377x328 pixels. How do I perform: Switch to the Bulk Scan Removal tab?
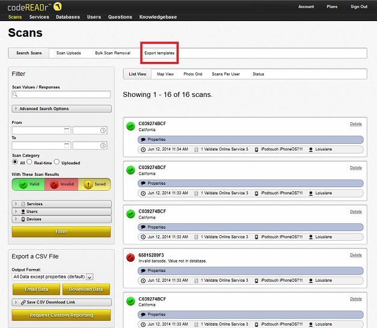[x=113, y=53]
